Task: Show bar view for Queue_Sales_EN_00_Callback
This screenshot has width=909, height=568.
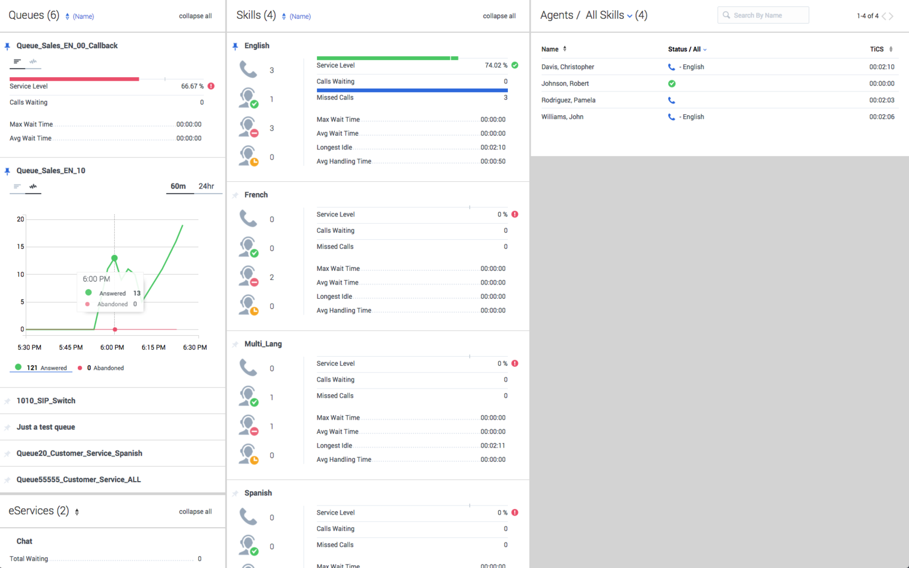Action: (17, 61)
